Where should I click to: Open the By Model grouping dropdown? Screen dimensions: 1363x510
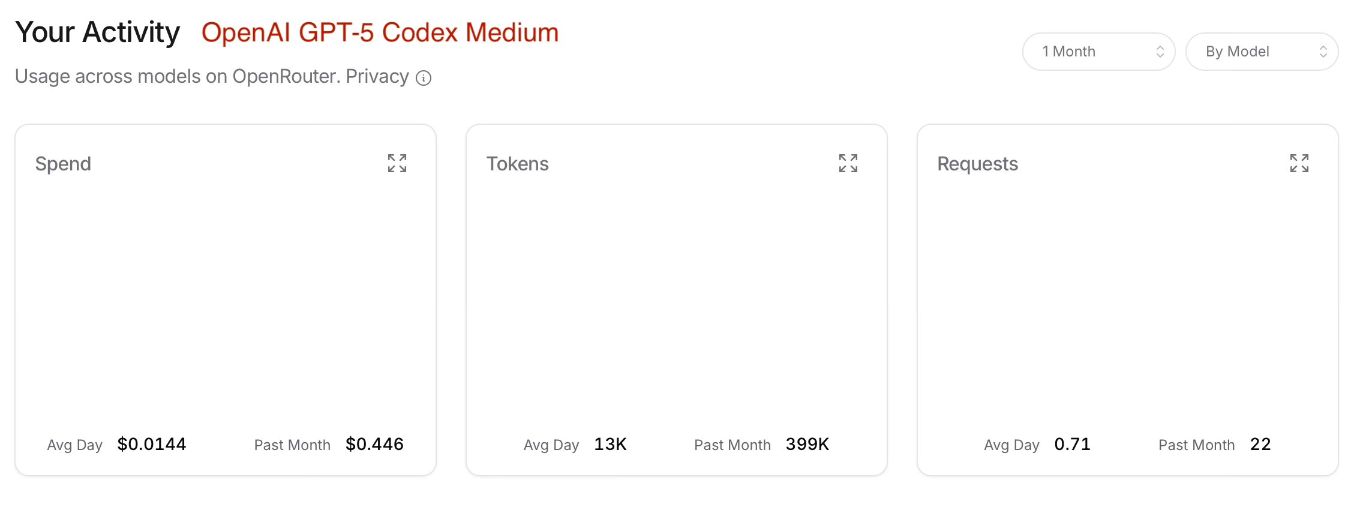pos(1262,51)
